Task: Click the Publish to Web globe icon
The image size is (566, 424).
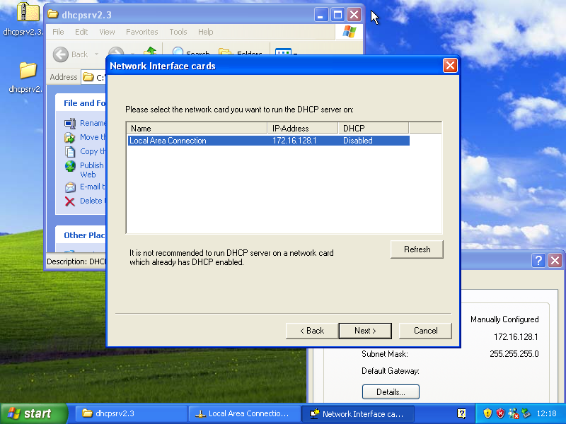Action: (x=70, y=166)
